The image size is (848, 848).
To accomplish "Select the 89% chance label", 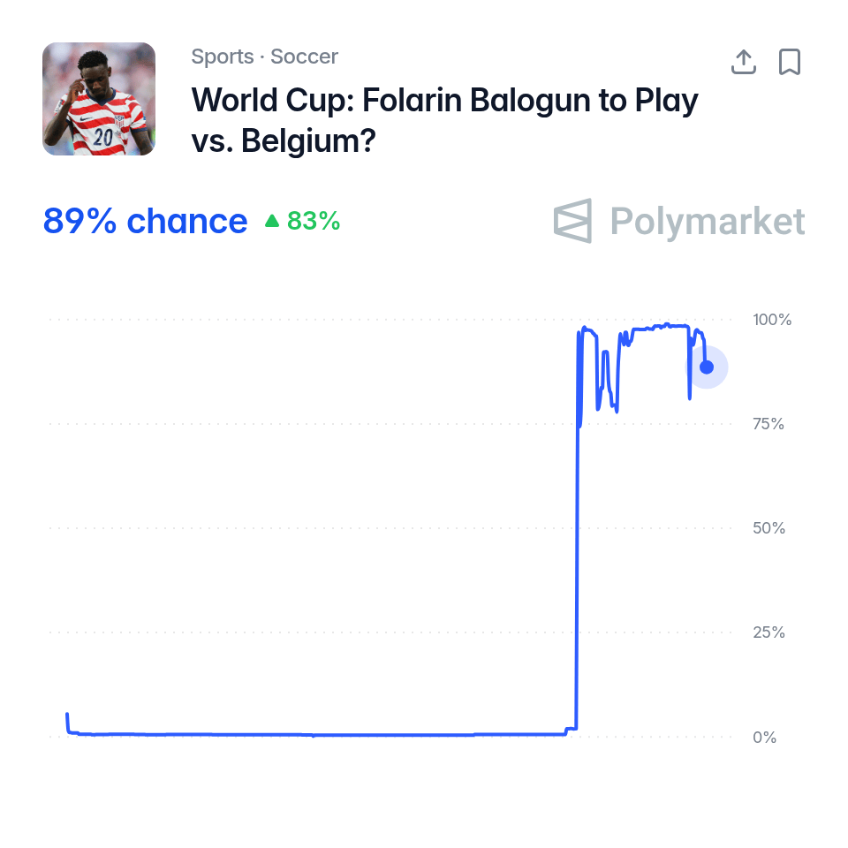I will (145, 221).
